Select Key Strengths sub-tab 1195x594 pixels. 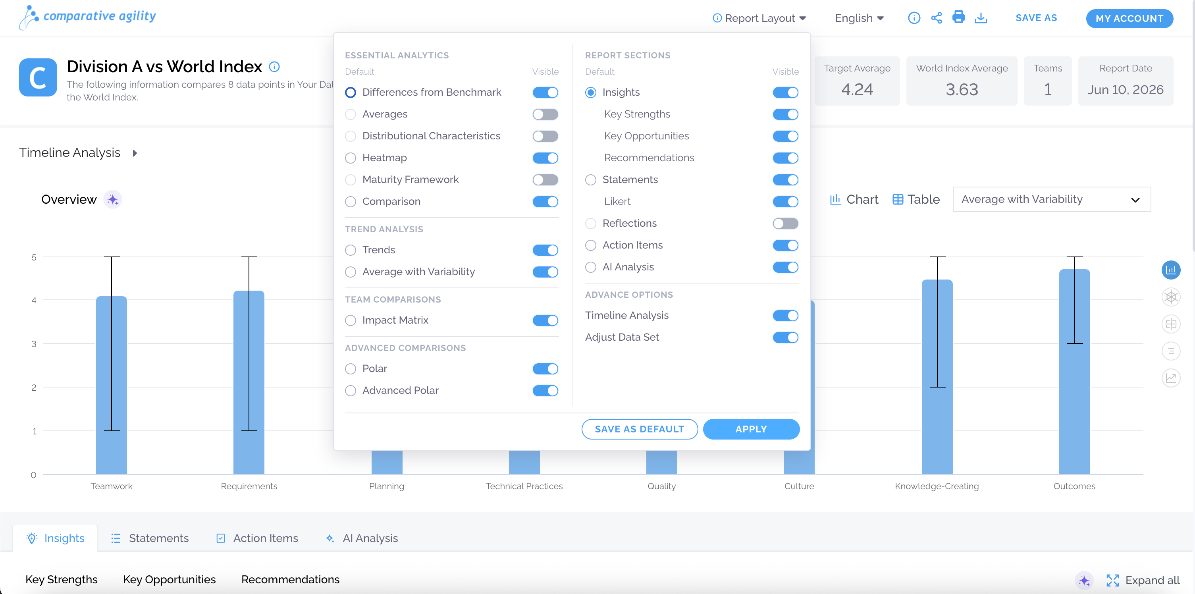(61, 580)
